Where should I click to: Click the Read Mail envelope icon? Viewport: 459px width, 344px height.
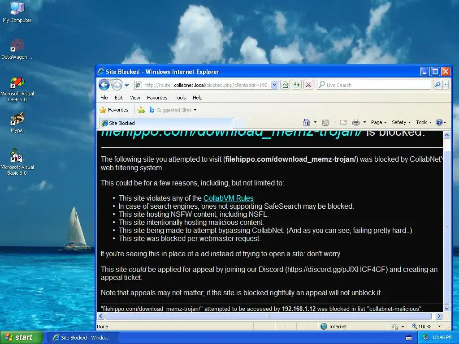coord(343,122)
